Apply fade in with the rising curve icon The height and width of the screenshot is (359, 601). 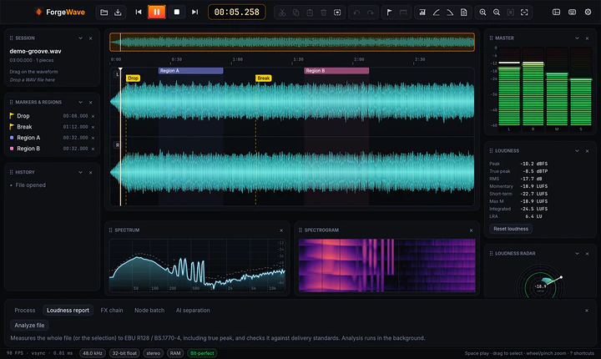click(437, 13)
